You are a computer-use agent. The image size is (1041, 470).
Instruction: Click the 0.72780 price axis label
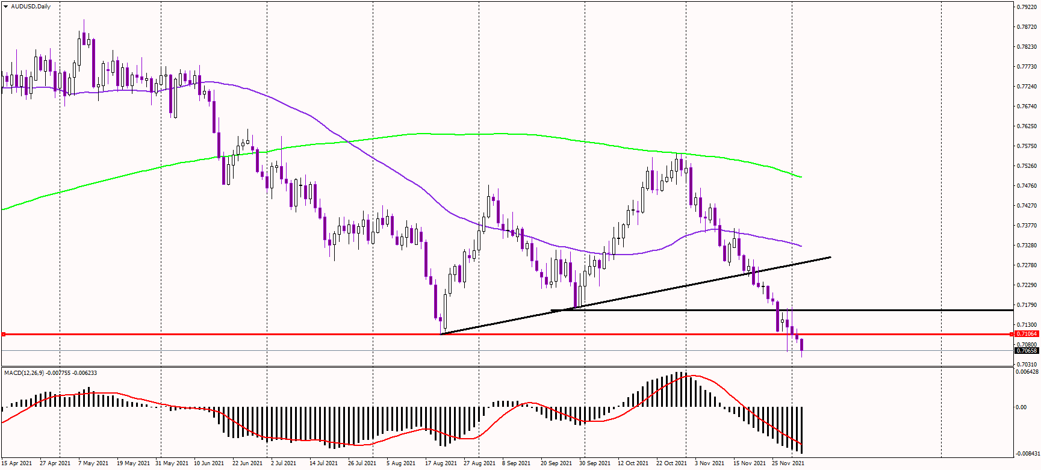[x=1027, y=265]
